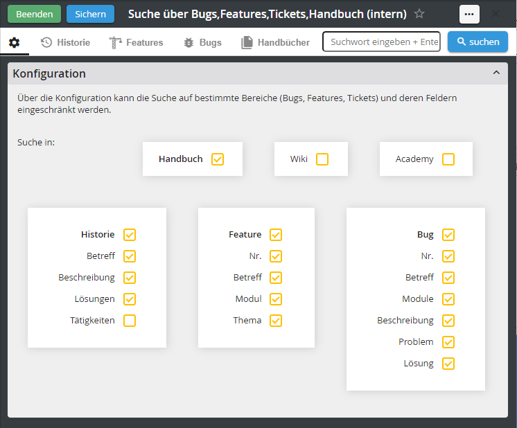Switch to the Features tab
This screenshot has width=517, height=428.
[x=136, y=42]
